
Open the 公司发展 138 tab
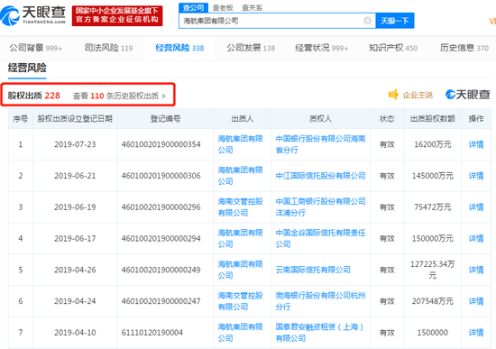[x=251, y=48]
